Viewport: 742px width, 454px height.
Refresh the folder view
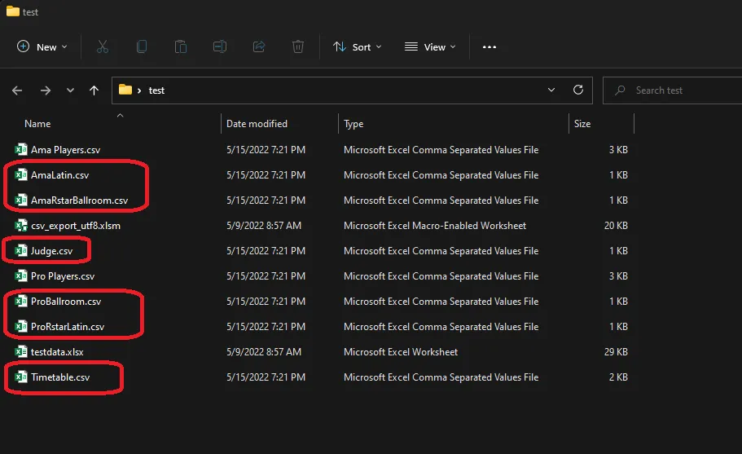[x=578, y=90]
